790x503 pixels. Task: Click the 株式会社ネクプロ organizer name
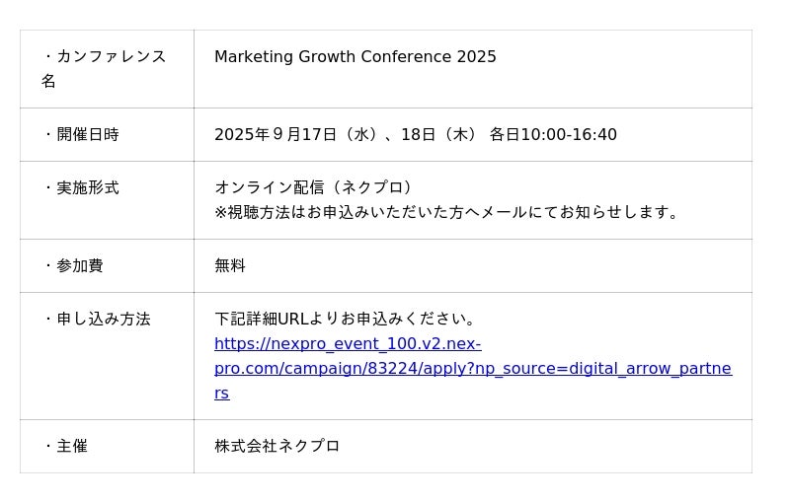[277, 446]
